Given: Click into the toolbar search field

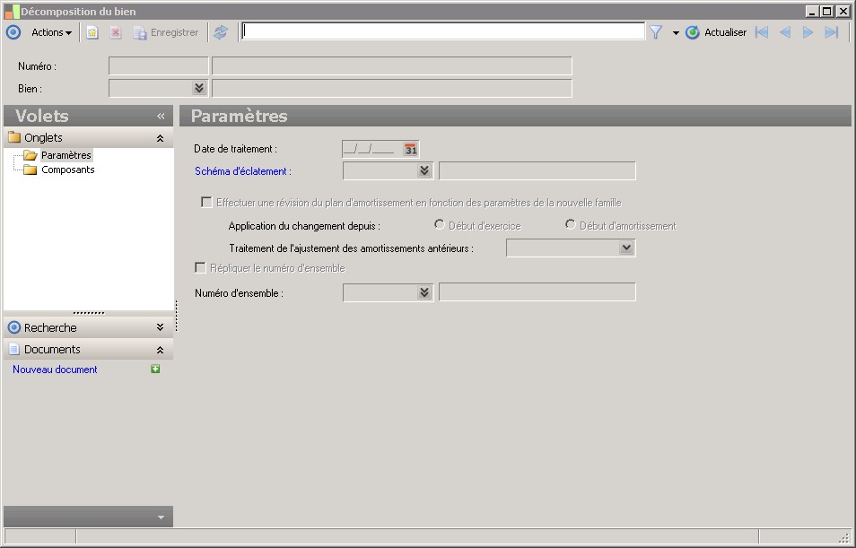Looking at the screenshot, I should [x=443, y=31].
